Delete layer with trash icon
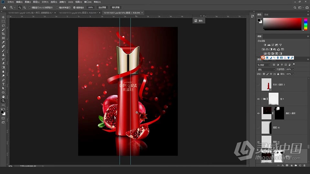 coord(305,166)
